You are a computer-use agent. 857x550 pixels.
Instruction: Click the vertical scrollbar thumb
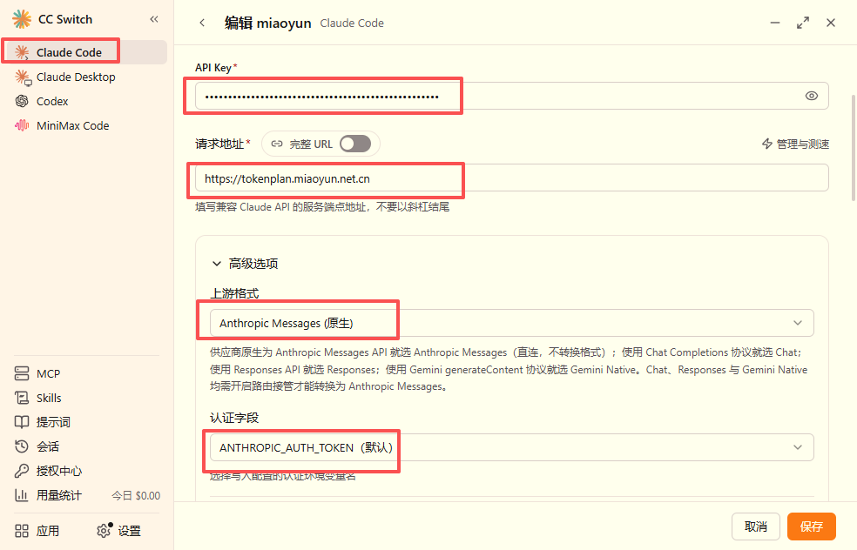point(854,147)
